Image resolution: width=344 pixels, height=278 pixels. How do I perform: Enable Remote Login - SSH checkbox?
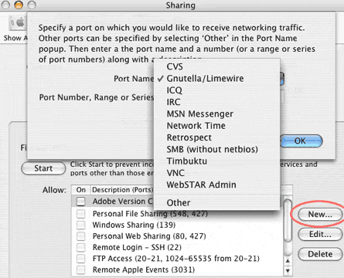pos(81,247)
